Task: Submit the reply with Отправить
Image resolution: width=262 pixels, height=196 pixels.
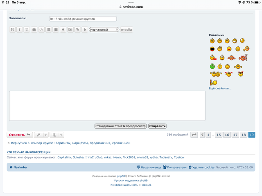Action: (x=157, y=126)
